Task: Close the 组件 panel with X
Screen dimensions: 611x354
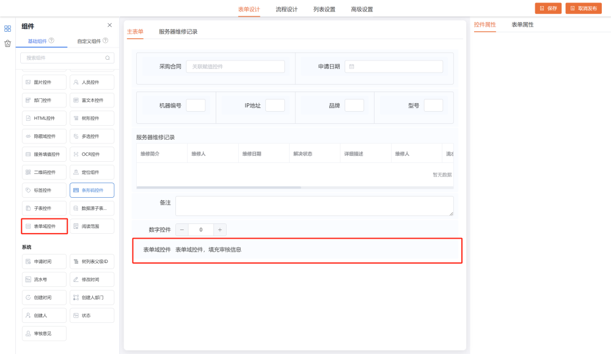Action: [x=109, y=25]
